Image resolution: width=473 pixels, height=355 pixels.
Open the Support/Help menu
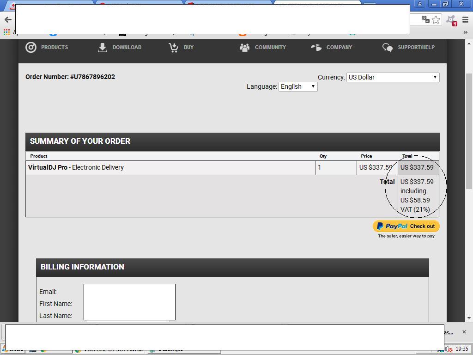(416, 48)
